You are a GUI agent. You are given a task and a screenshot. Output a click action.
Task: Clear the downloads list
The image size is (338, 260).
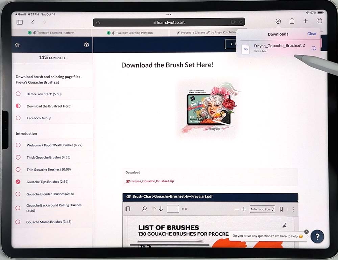pyautogui.click(x=312, y=34)
